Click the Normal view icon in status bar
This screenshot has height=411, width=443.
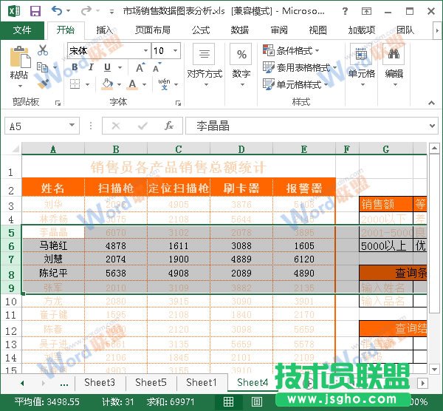pyautogui.click(x=228, y=401)
